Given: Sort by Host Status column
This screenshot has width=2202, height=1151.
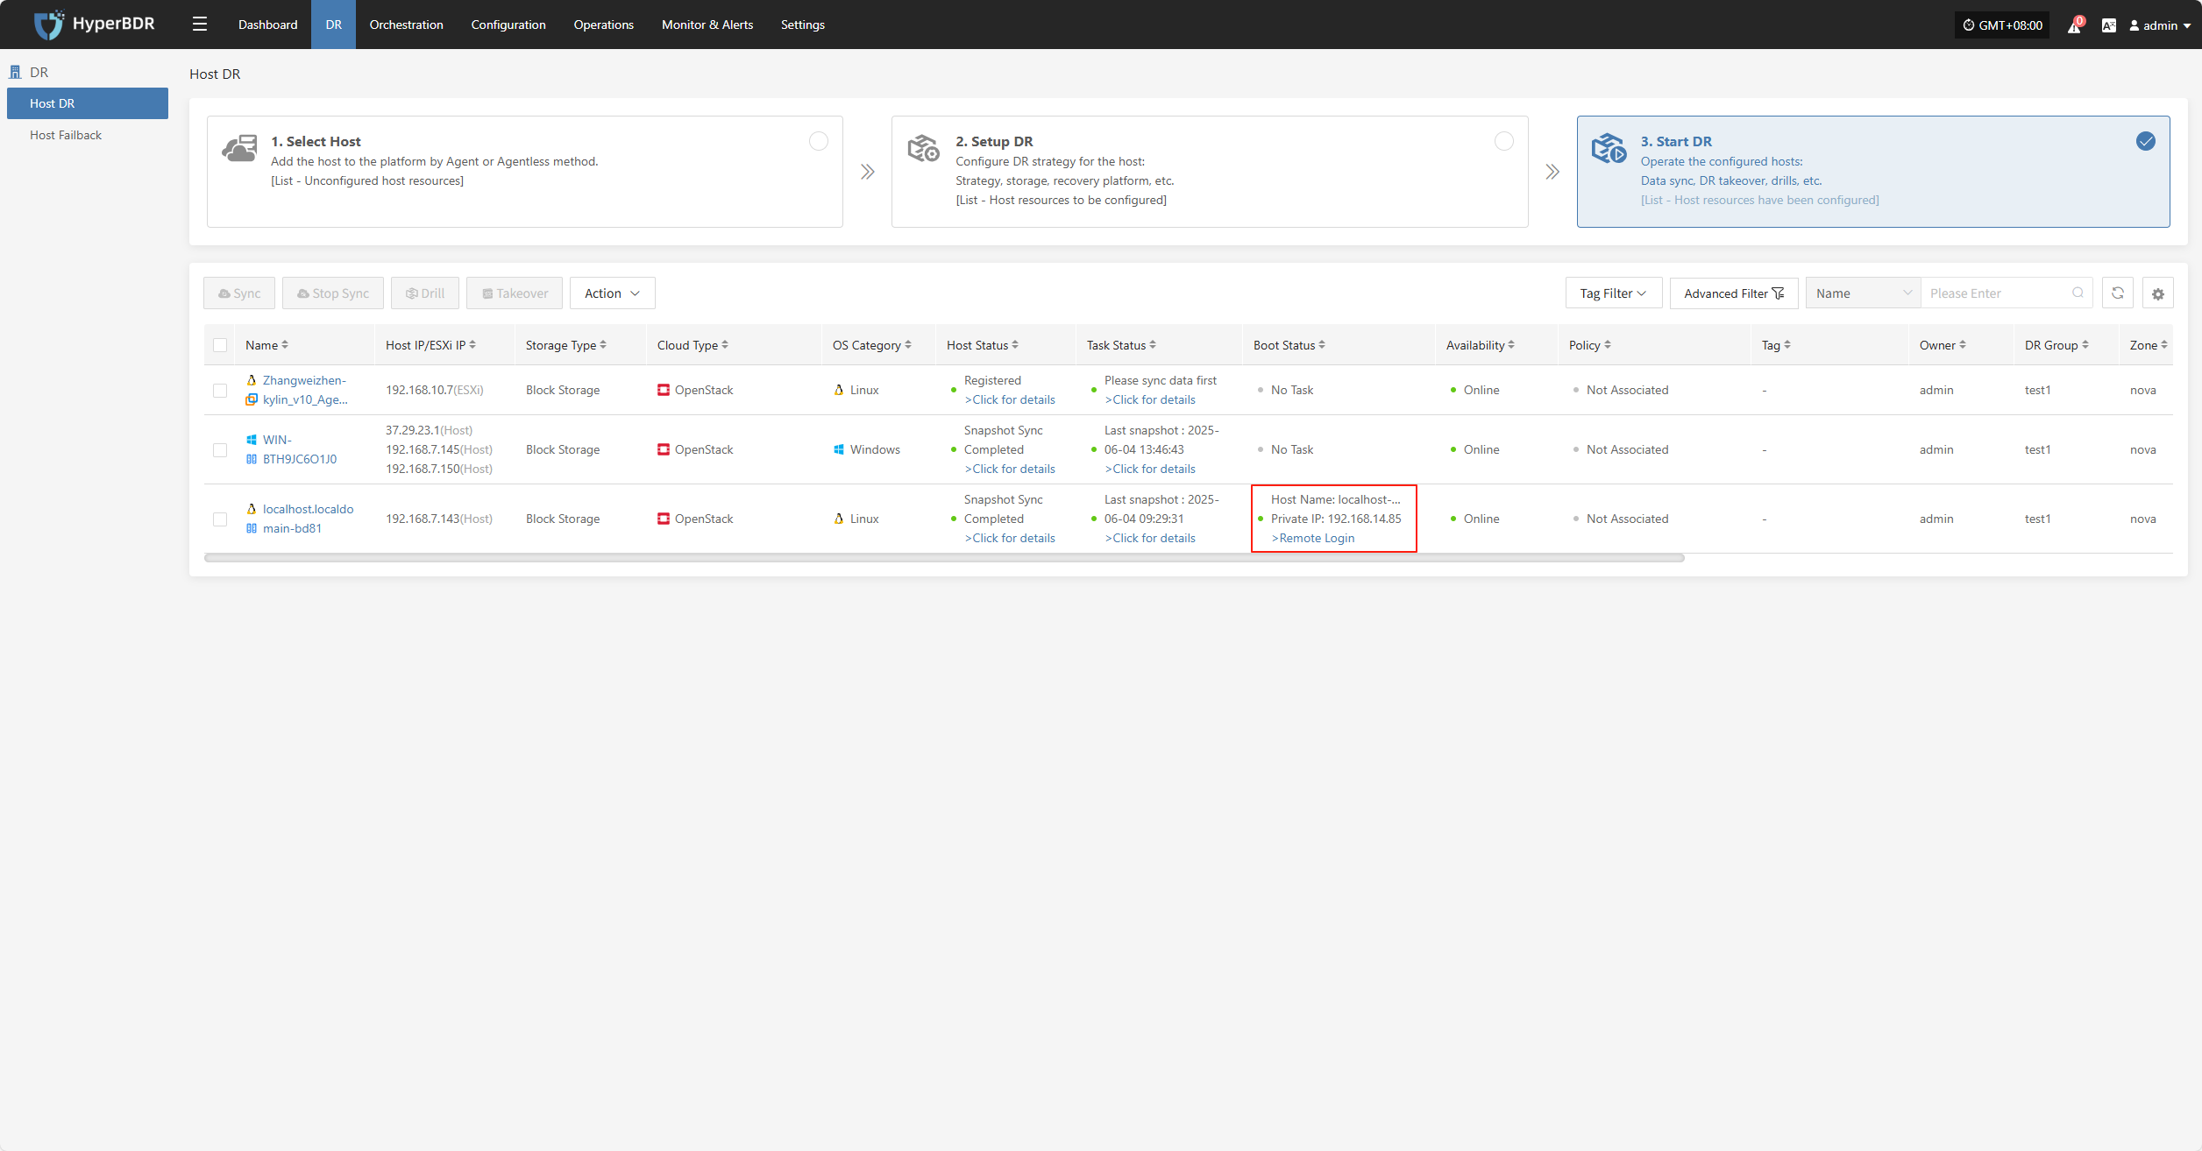Looking at the screenshot, I should (x=1015, y=345).
